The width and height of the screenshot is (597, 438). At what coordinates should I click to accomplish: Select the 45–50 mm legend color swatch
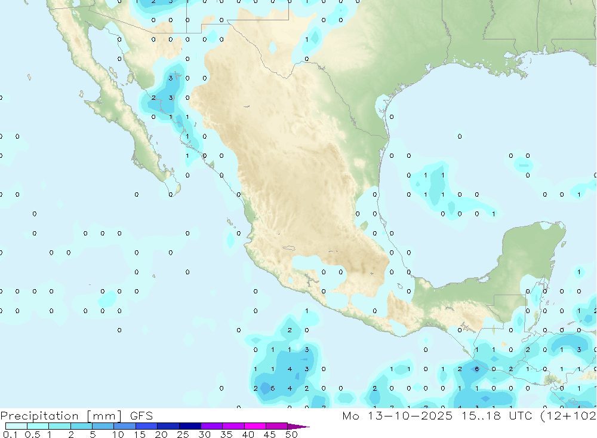277,426
